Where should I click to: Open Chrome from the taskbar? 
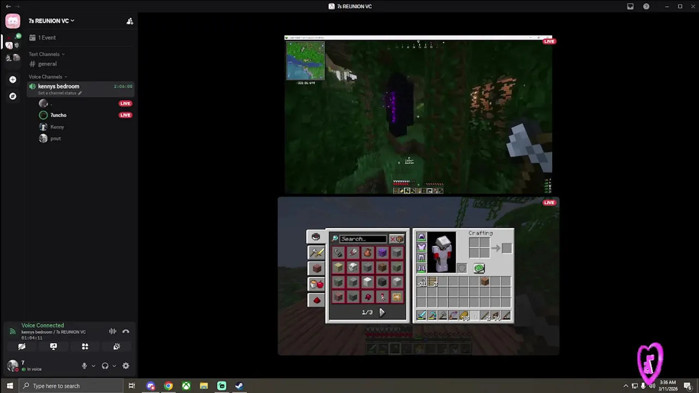(x=168, y=386)
